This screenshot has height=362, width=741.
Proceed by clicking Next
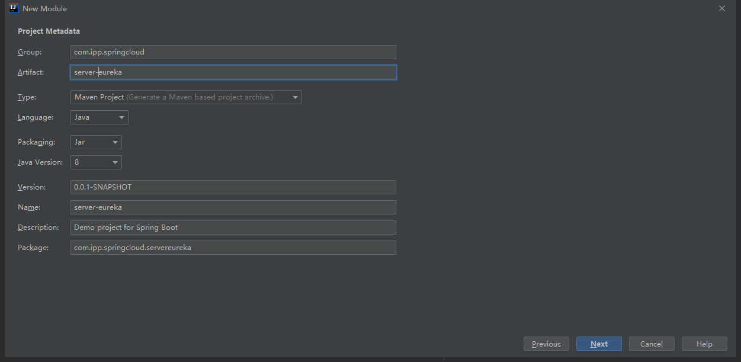pyautogui.click(x=599, y=344)
